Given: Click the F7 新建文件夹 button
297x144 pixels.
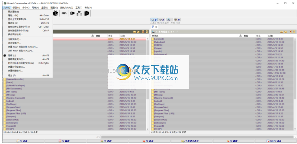Looking at the screenshot, I should click(x=192, y=141).
